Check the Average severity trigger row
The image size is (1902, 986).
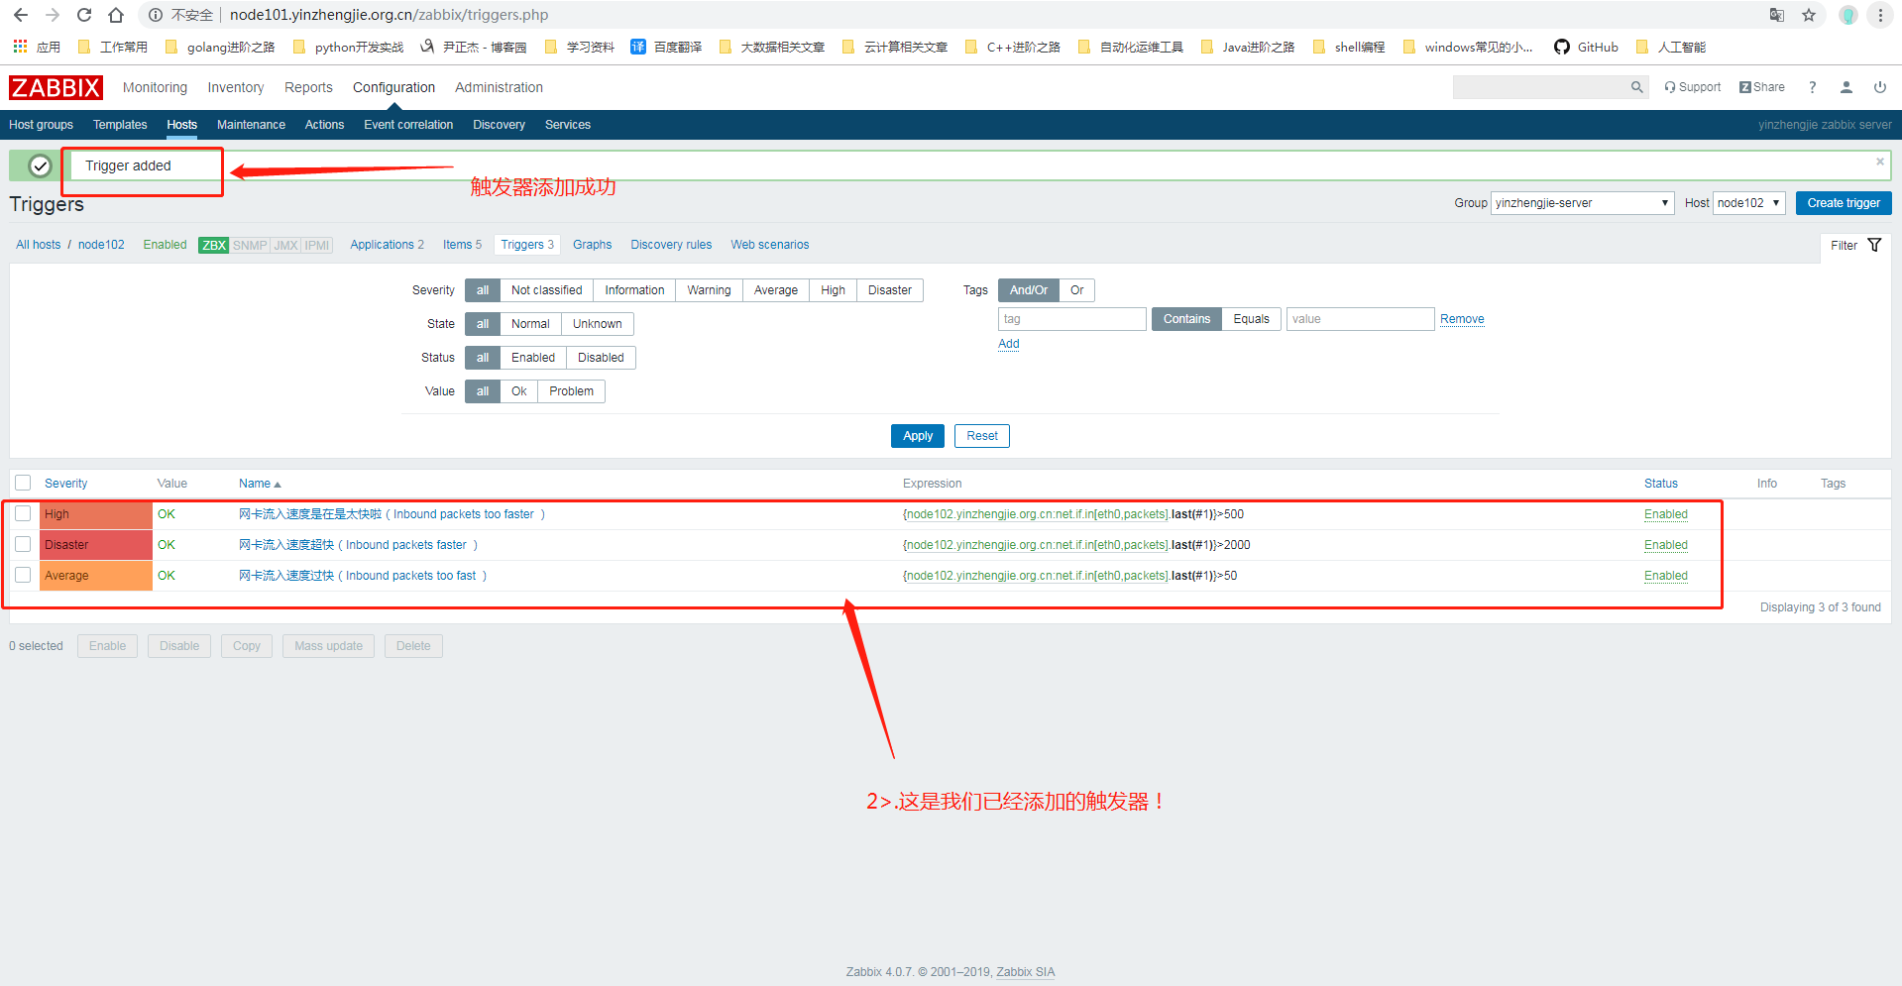[x=23, y=575]
